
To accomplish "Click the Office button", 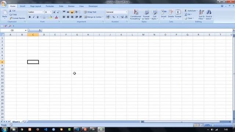I will click(x=4, y=4).
